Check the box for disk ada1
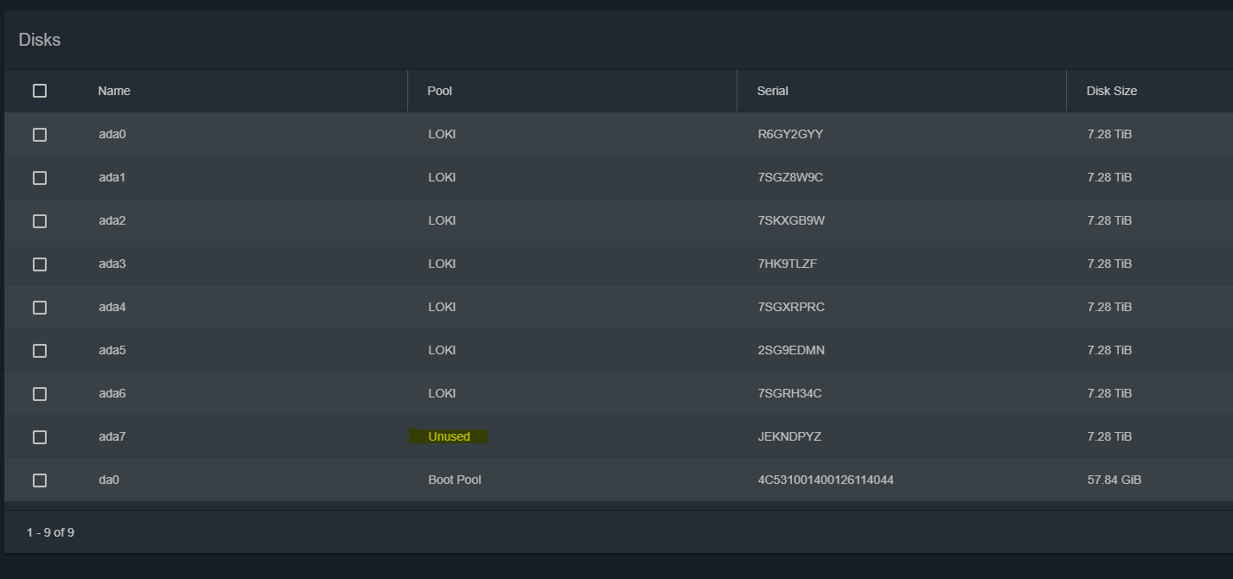The image size is (1233, 579). pos(40,178)
